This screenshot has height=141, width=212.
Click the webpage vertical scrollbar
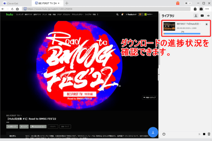[x=159, y=39]
